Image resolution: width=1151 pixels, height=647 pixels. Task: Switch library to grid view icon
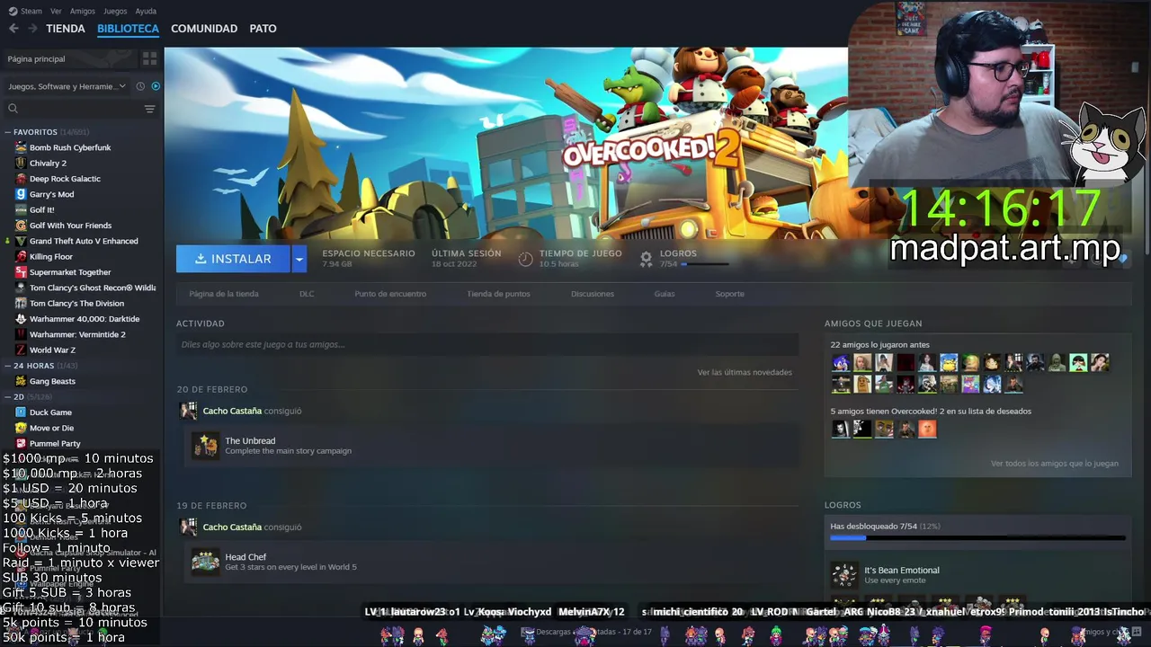pyautogui.click(x=149, y=58)
